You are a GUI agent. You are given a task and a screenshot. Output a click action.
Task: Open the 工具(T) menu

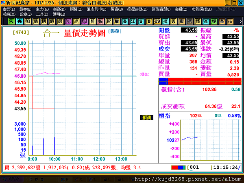point(42,14)
